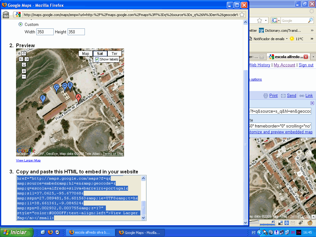Image resolution: width=316 pixels, height=237 pixels.
Task: Expand bookmarks toolbar overflow chevron
Action: pyautogui.click(x=312, y=31)
